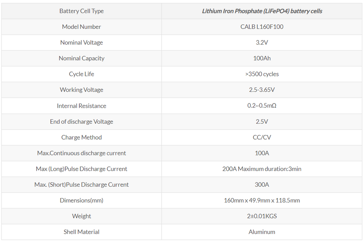Select the Nominal Capacity label
This screenshot has width=364, height=242.
(81, 58)
